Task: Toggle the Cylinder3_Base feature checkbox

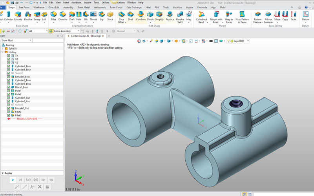Action: coord(8,66)
